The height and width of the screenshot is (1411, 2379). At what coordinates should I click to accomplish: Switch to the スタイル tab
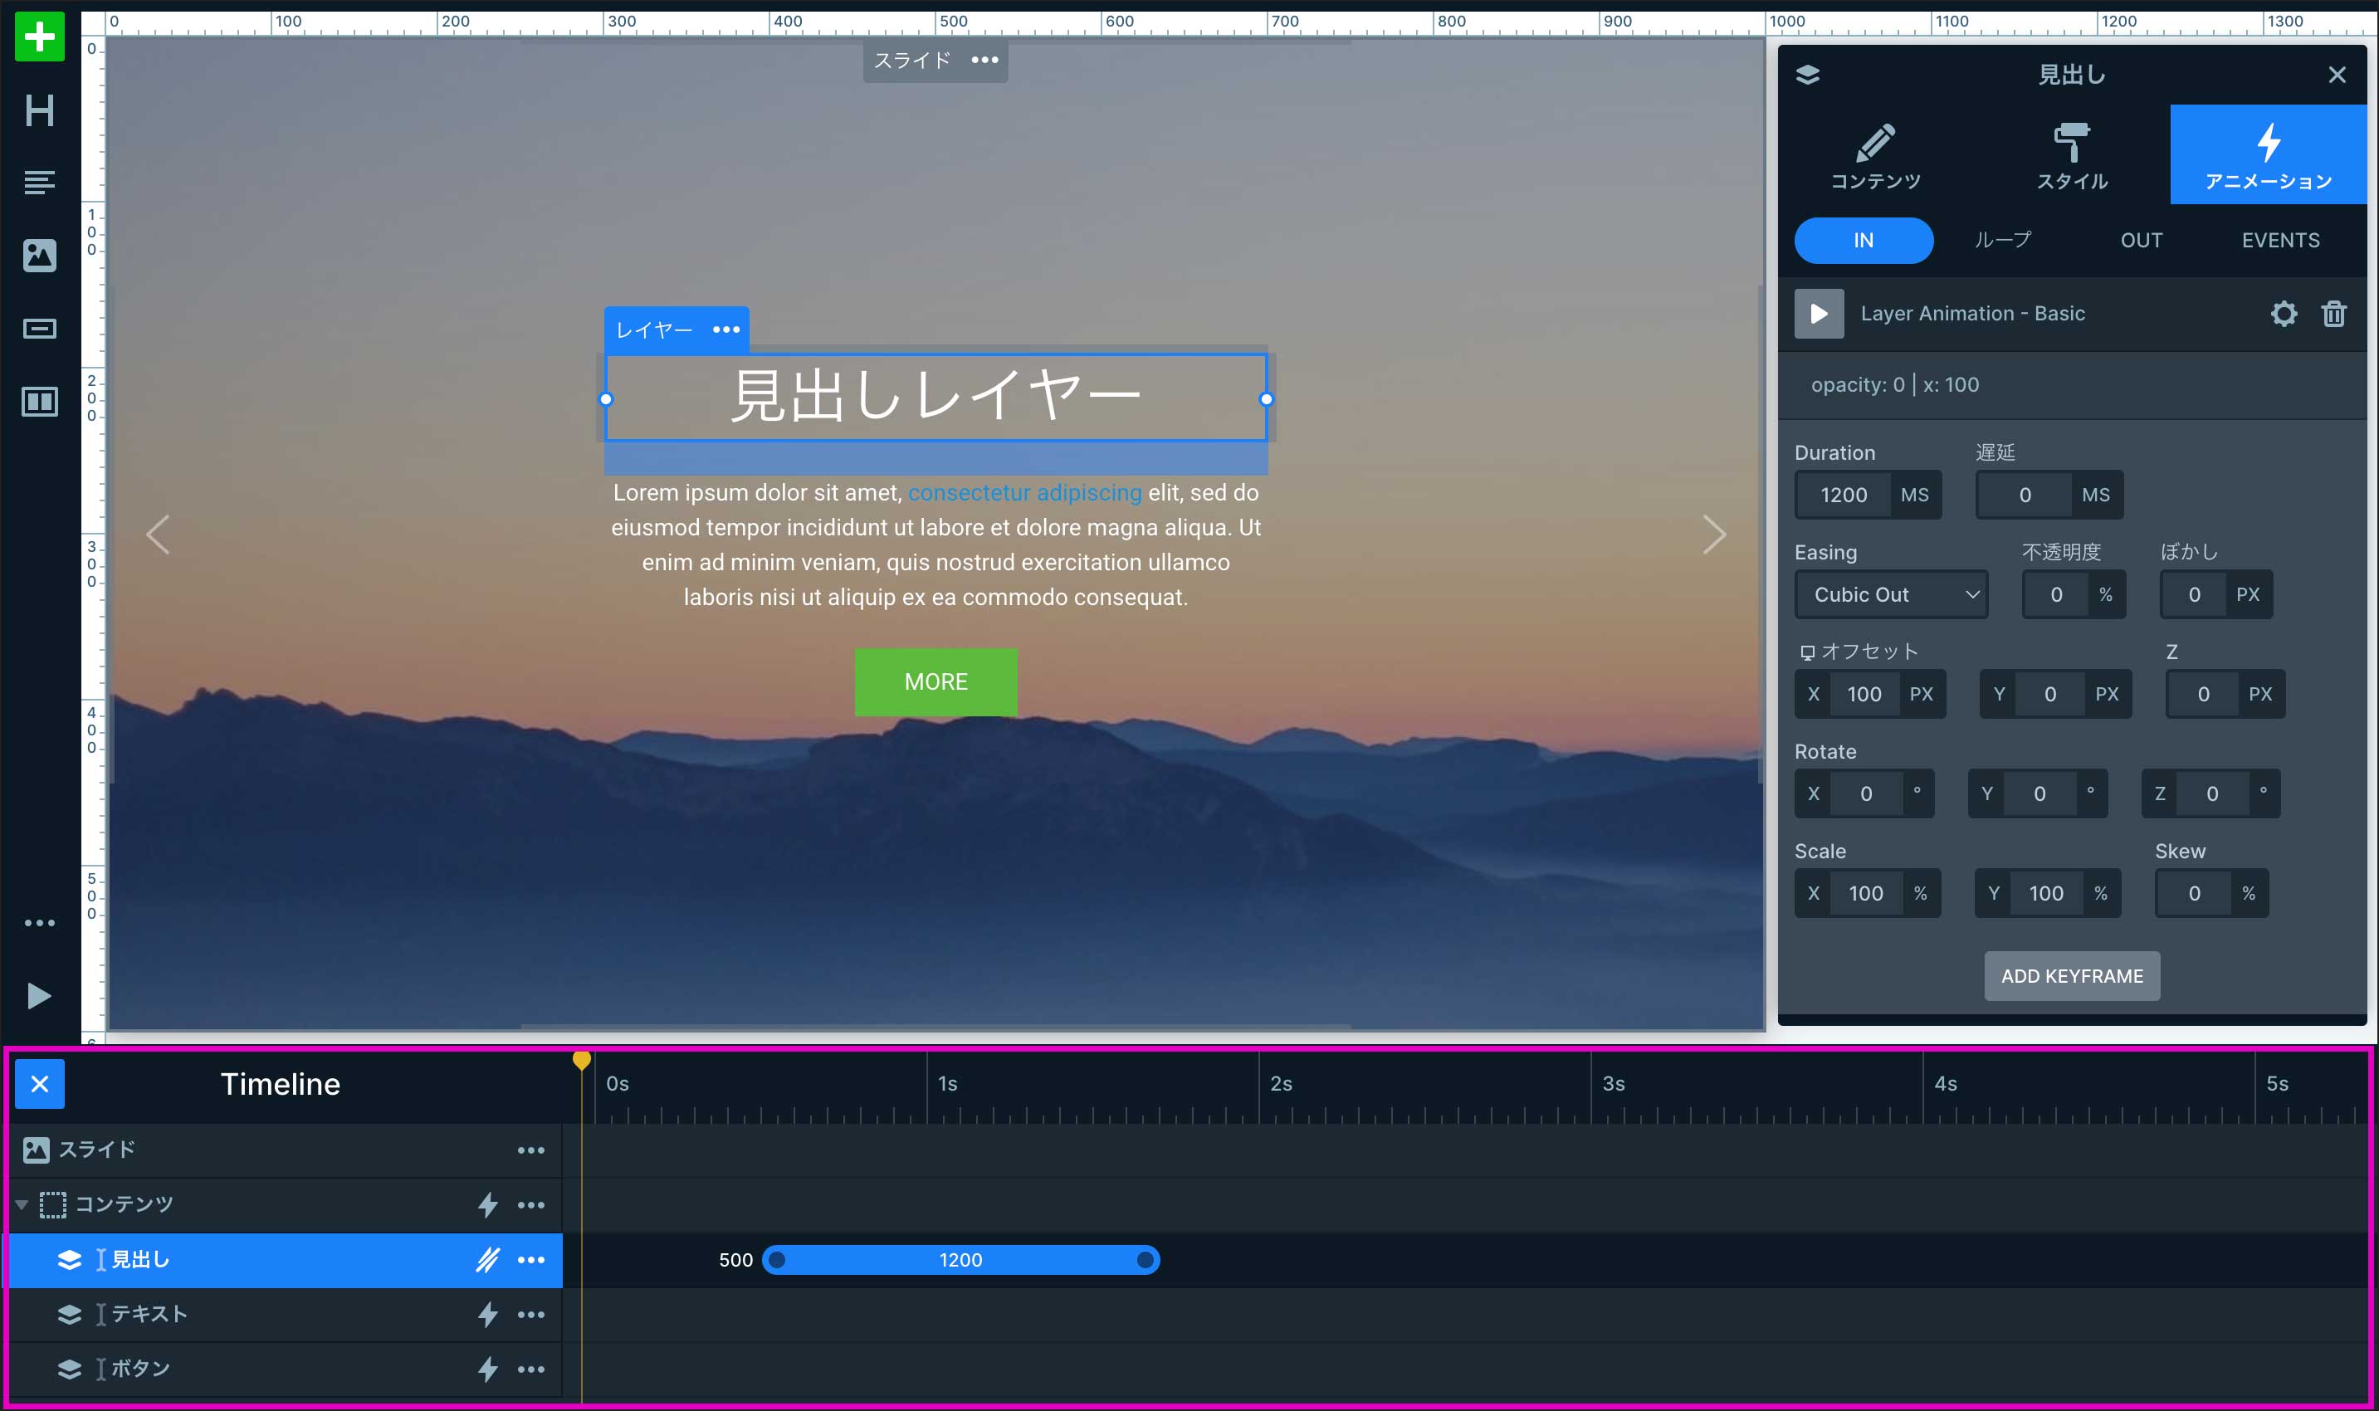point(2071,156)
